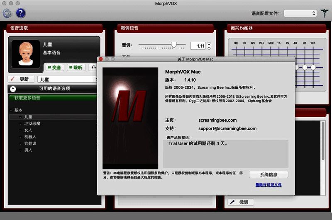Toggle the 聆听 listen button
Image resolution: width=332 pixels, height=220 pixels.
(76, 68)
